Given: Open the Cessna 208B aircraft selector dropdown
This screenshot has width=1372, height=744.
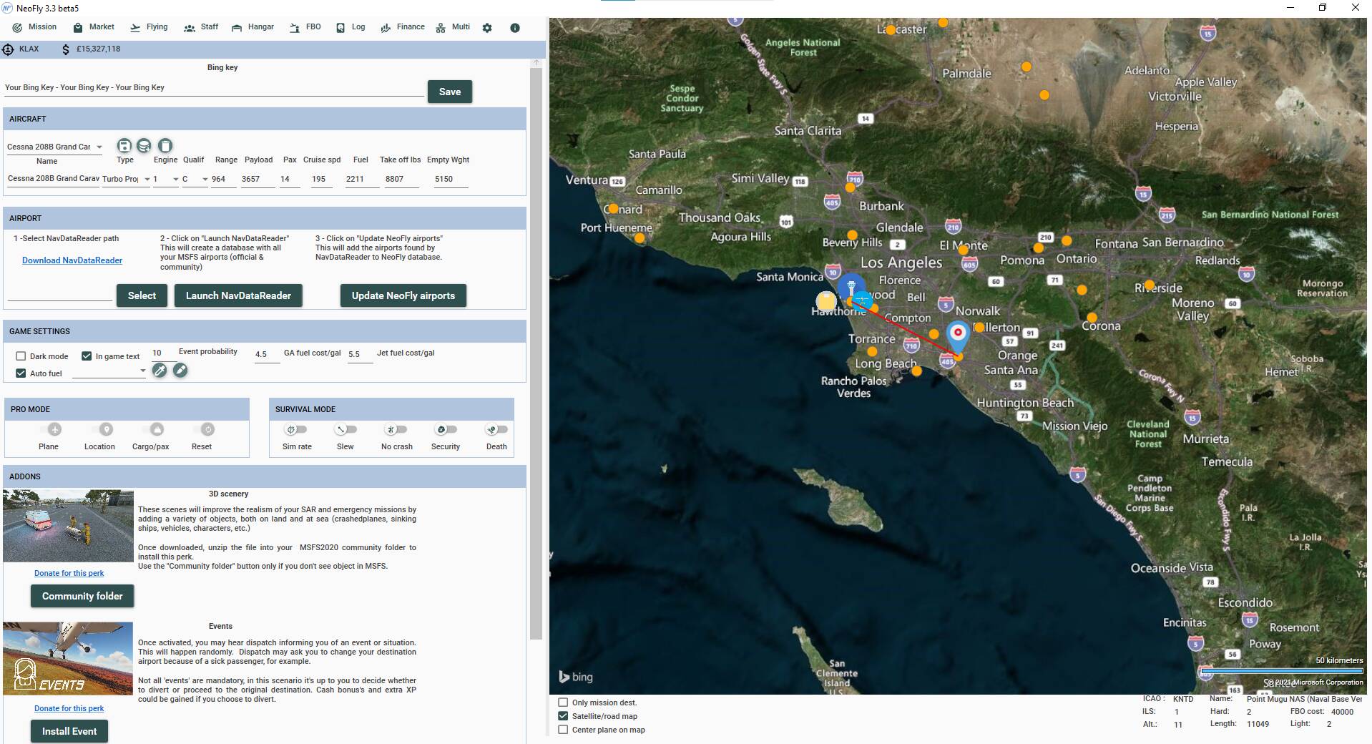Looking at the screenshot, I should point(55,147).
